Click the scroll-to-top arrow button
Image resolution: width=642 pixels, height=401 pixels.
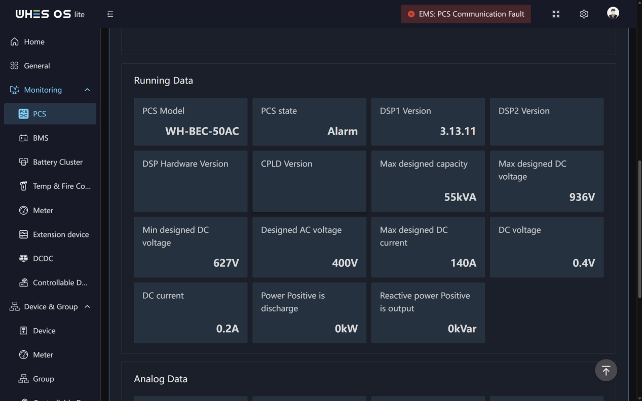606,371
